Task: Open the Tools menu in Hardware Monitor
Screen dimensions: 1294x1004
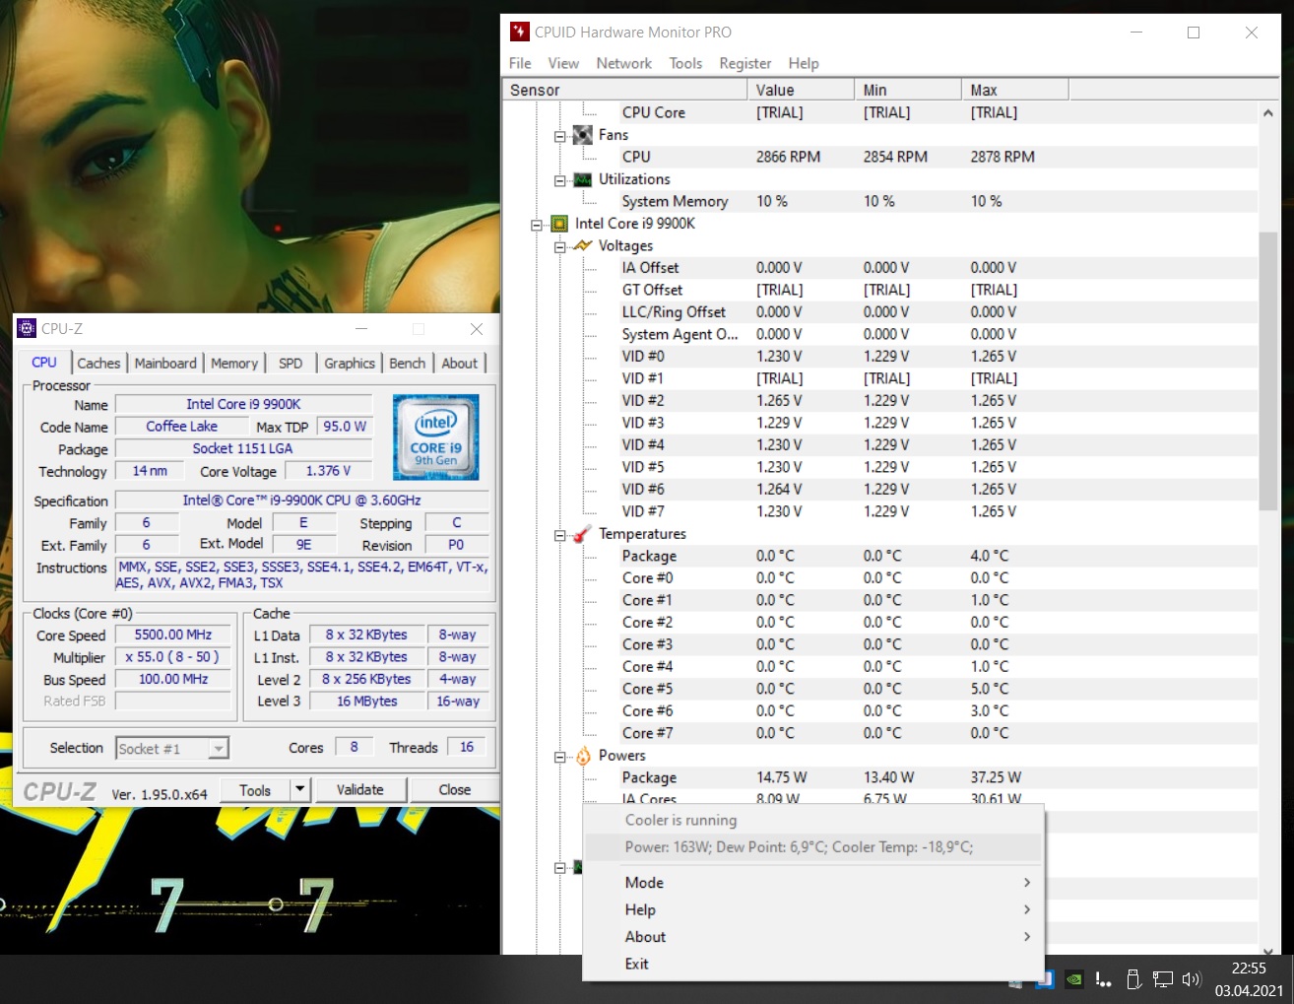Action: click(685, 63)
